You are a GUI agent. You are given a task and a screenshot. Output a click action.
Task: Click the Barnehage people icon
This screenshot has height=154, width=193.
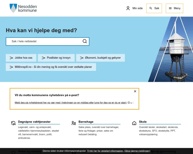point(74,123)
